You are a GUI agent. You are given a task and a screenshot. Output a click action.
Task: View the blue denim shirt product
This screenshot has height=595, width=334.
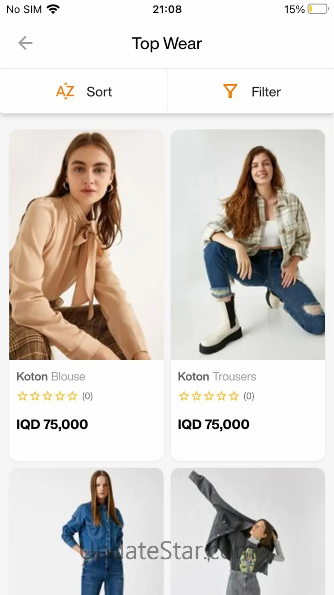[86, 531]
